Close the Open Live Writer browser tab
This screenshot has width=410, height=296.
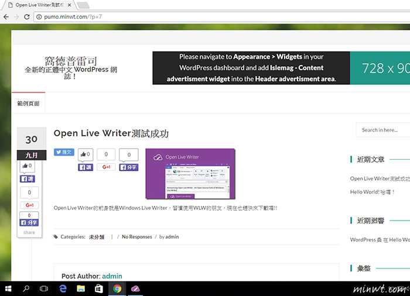pyautogui.click(x=69, y=5)
